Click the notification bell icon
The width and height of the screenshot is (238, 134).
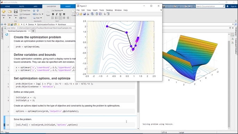228,6
